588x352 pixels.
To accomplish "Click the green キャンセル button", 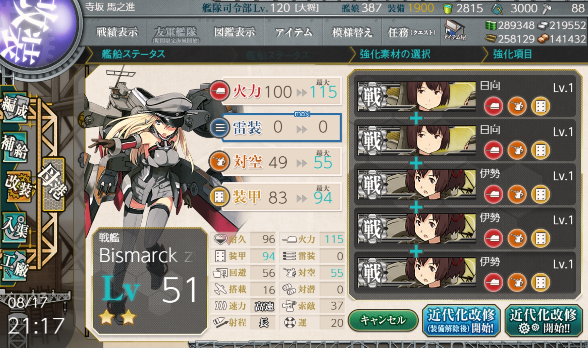I will pos(383,320).
